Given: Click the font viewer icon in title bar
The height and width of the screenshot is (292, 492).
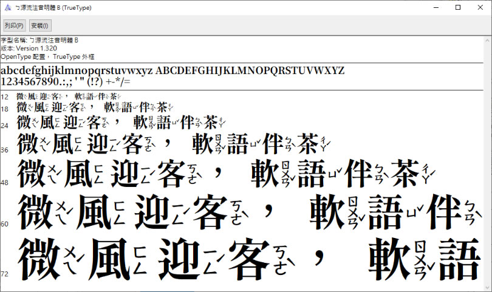Looking at the screenshot, I should click(8, 7).
